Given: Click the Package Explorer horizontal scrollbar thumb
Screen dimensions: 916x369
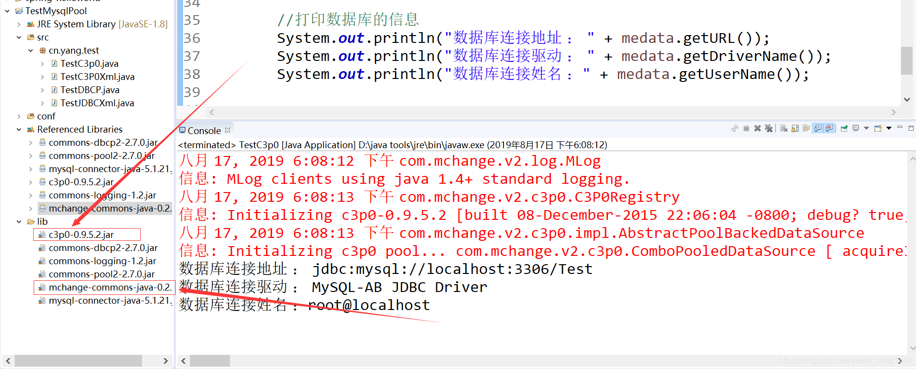Looking at the screenshot, I should tap(78, 361).
